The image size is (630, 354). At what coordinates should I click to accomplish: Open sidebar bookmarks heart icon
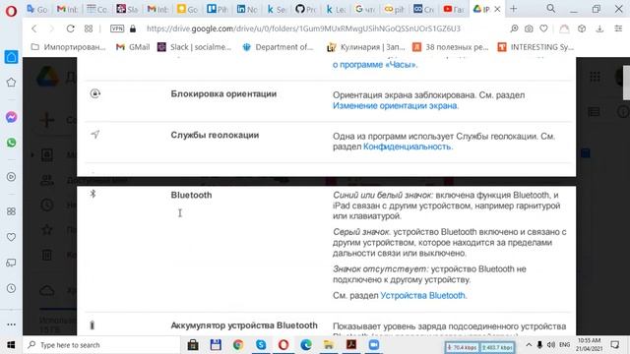11,237
